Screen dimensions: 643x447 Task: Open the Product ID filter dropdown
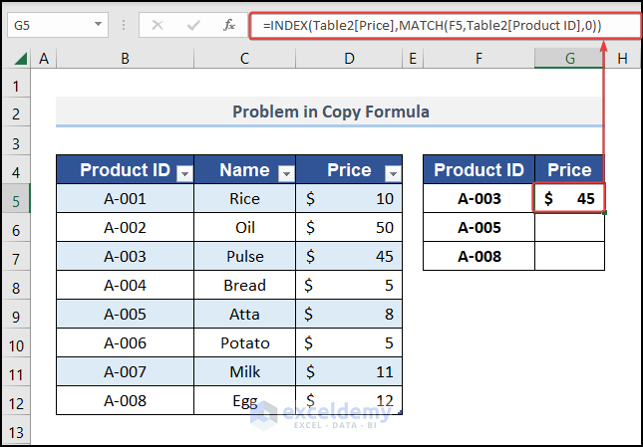[x=183, y=173]
